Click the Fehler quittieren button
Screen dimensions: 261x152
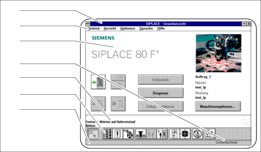click(161, 106)
